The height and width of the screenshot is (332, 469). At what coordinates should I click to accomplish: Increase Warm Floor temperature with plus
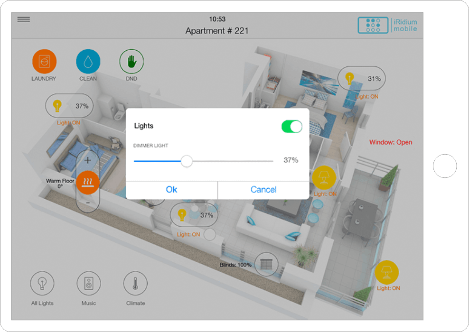[x=88, y=160]
